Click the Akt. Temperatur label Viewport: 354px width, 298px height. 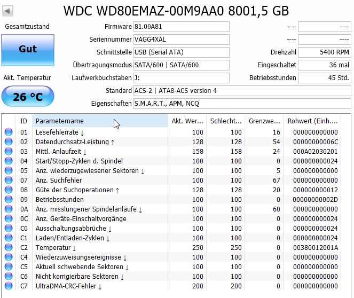[x=27, y=78]
